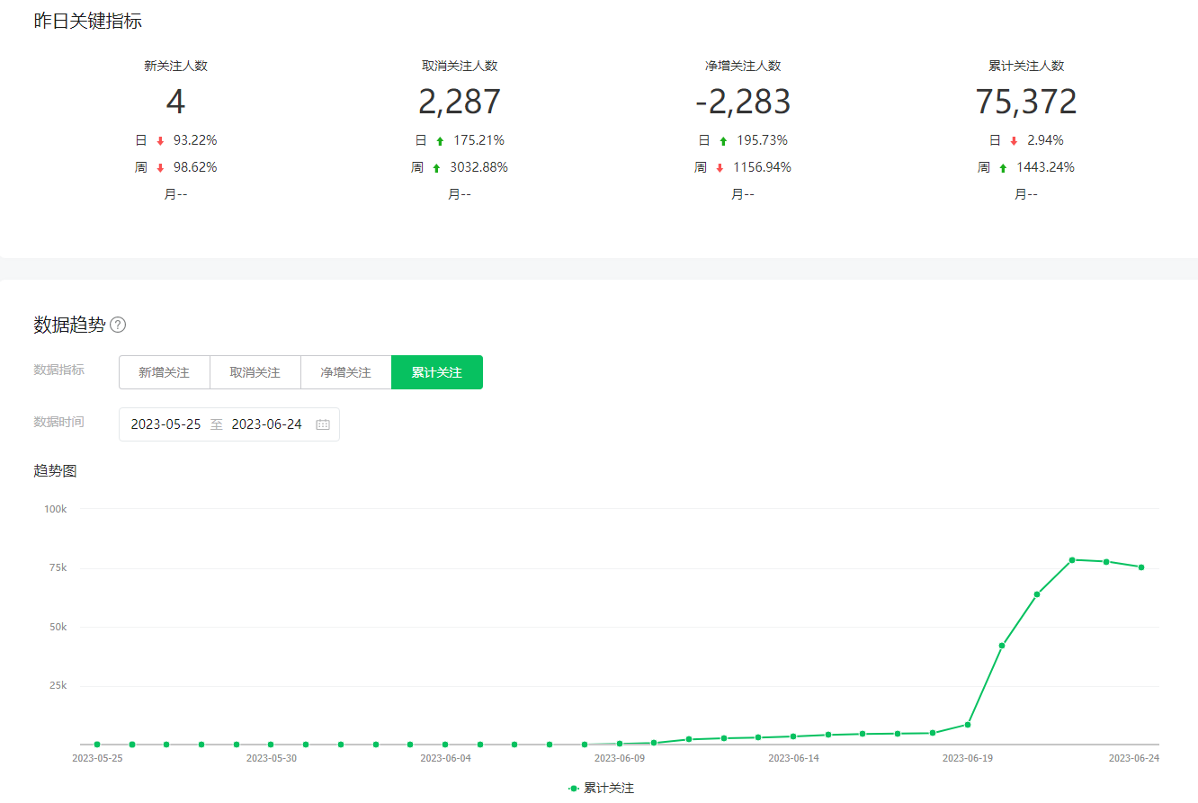Choose the 净增关注 metric tab
The height and width of the screenshot is (803, 1198).
coord(345,372)
